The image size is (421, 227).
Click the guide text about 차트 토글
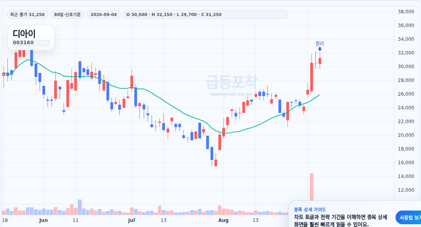(340, 221)
